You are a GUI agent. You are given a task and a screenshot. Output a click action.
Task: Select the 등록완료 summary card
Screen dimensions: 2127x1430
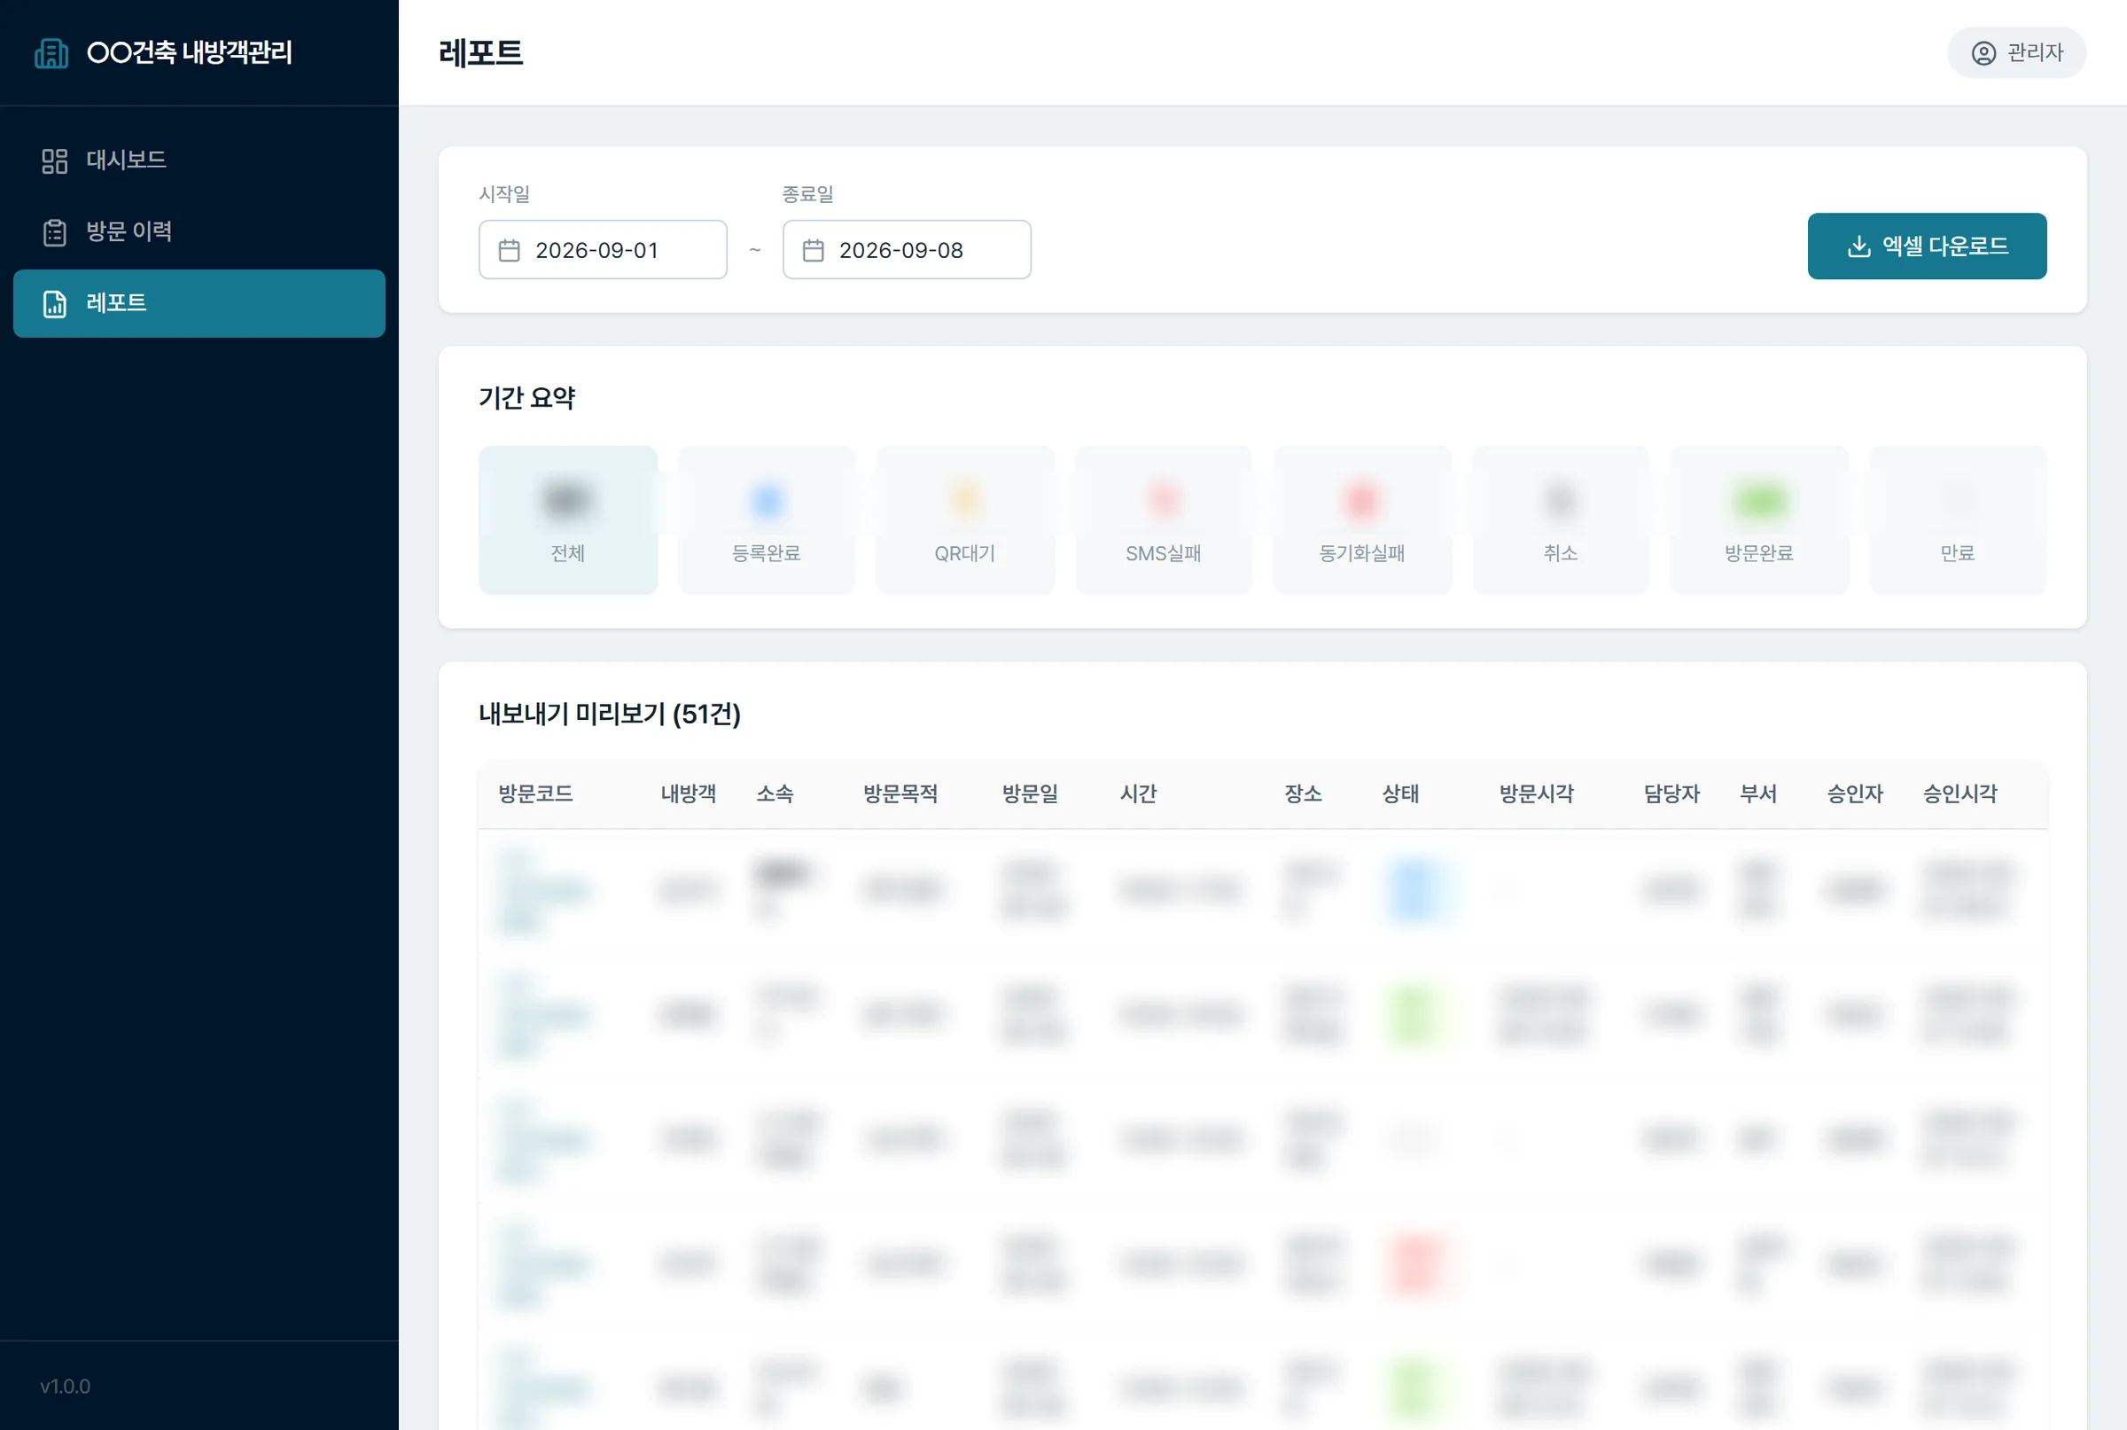tap(767, 520)
